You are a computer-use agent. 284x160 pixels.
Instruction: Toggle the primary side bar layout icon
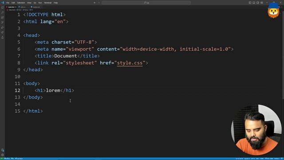click(x=250, y=3)
